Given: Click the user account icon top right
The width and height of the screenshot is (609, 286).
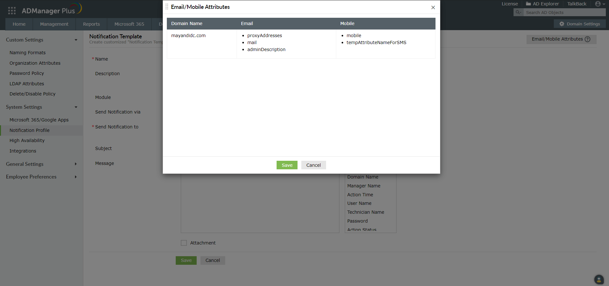Looking at the screenshot, I should 598,4.
